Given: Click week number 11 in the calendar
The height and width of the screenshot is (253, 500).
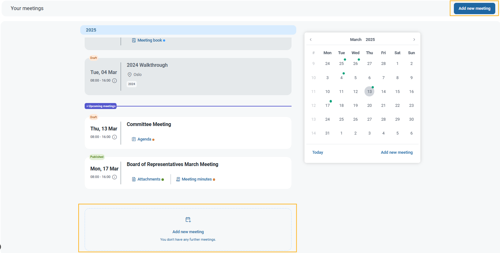Looking at the screenshot, I should click(x=314, y=92).
